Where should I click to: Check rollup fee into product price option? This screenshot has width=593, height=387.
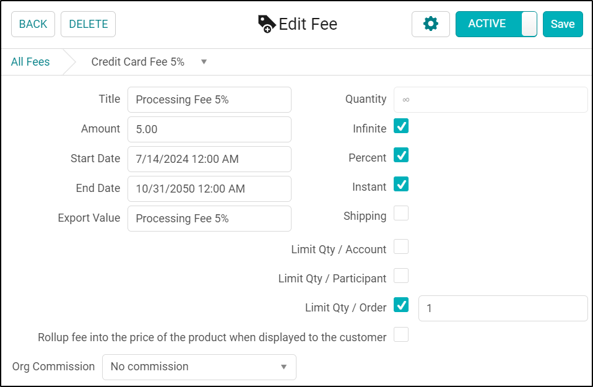tap(401, 334)
